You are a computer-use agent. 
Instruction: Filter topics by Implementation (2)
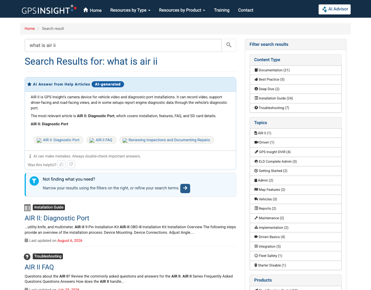click(x=296, y=228)
